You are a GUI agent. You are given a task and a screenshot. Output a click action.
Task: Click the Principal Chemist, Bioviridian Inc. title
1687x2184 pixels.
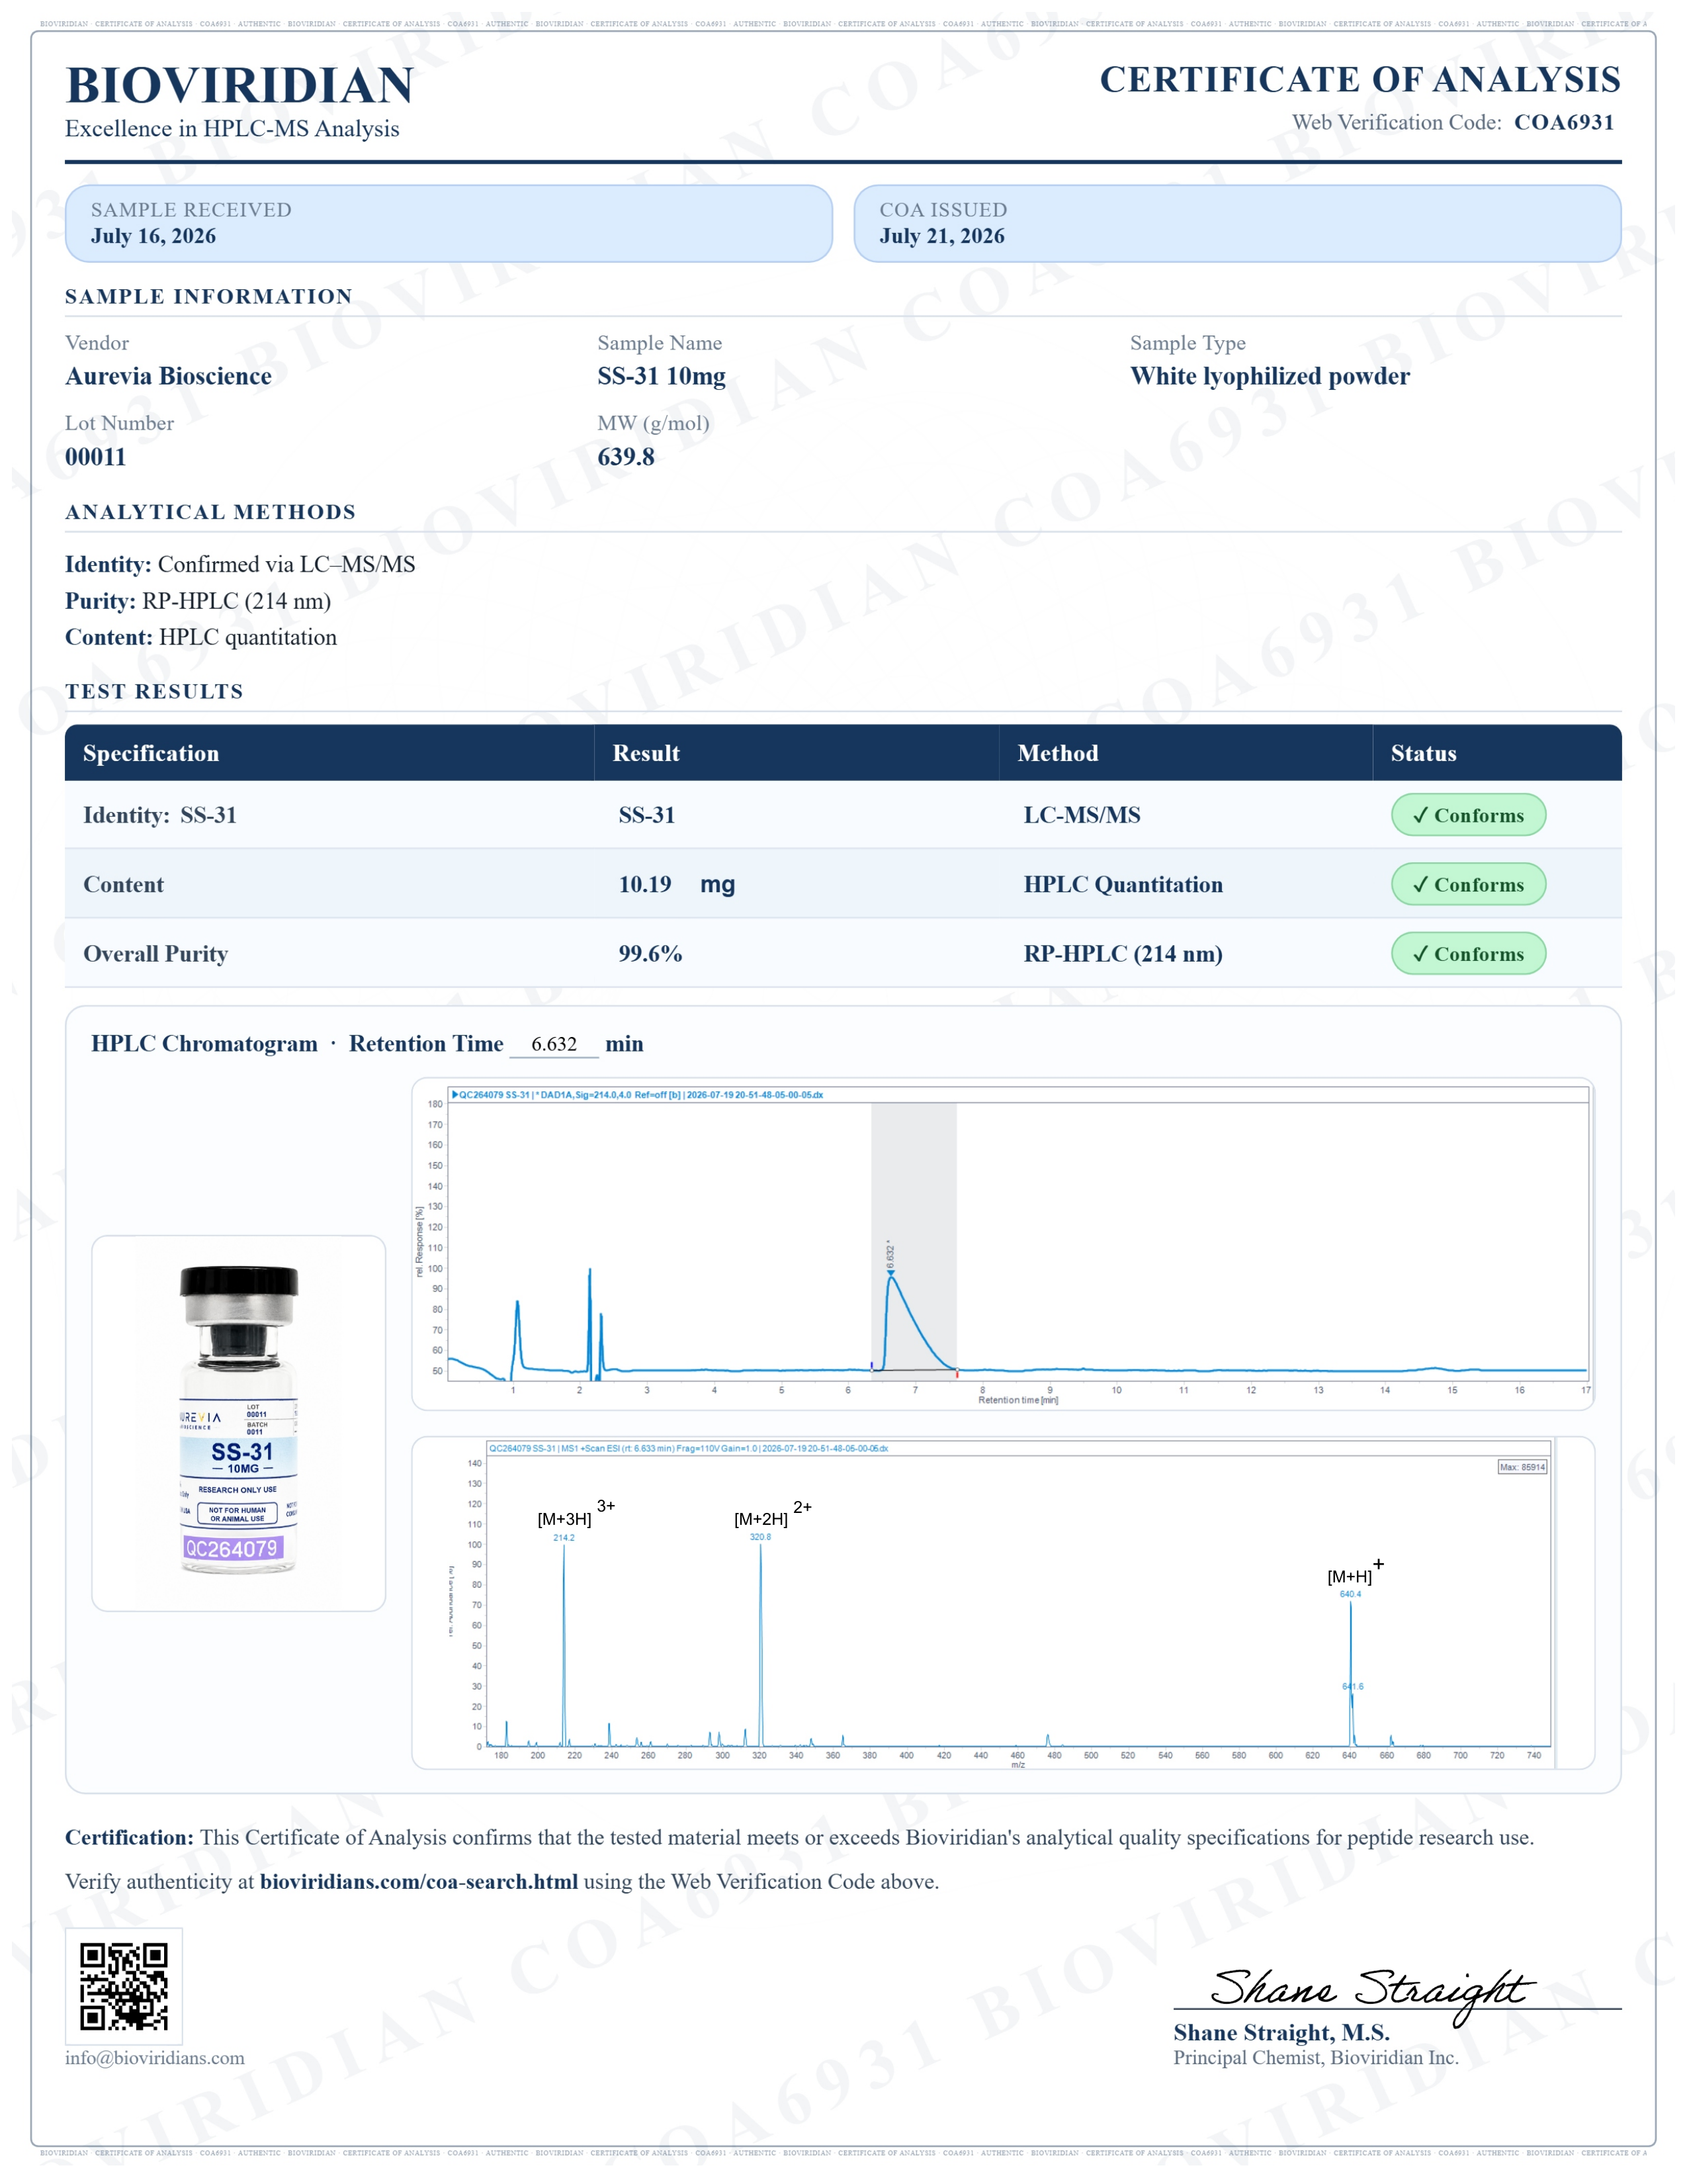1315,2057
